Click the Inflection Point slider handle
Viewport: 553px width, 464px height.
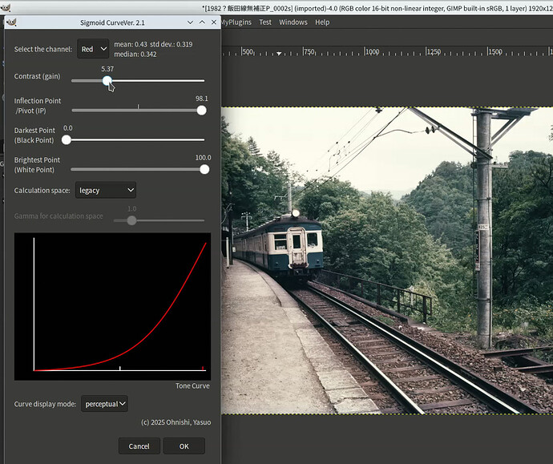tap(201, 111)
